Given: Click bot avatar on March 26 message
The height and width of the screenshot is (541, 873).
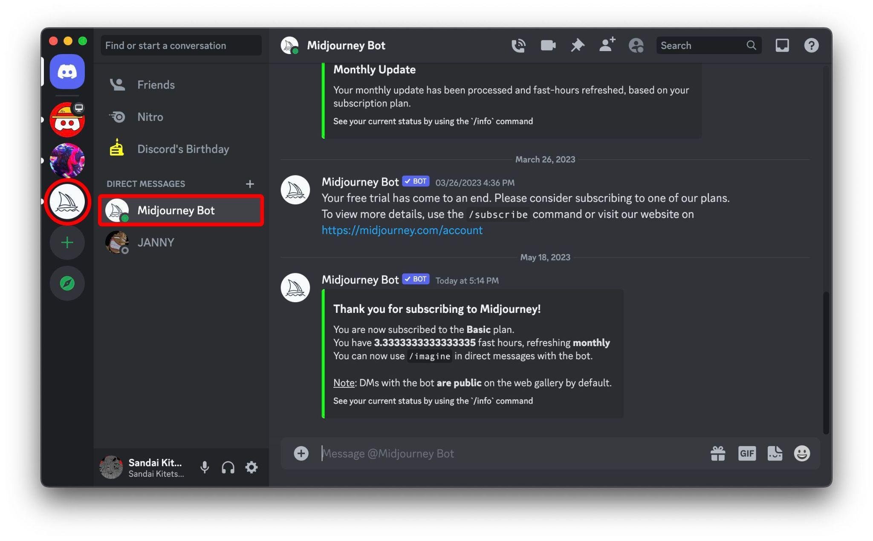Looking at the screenshot, I should [295, 190].
